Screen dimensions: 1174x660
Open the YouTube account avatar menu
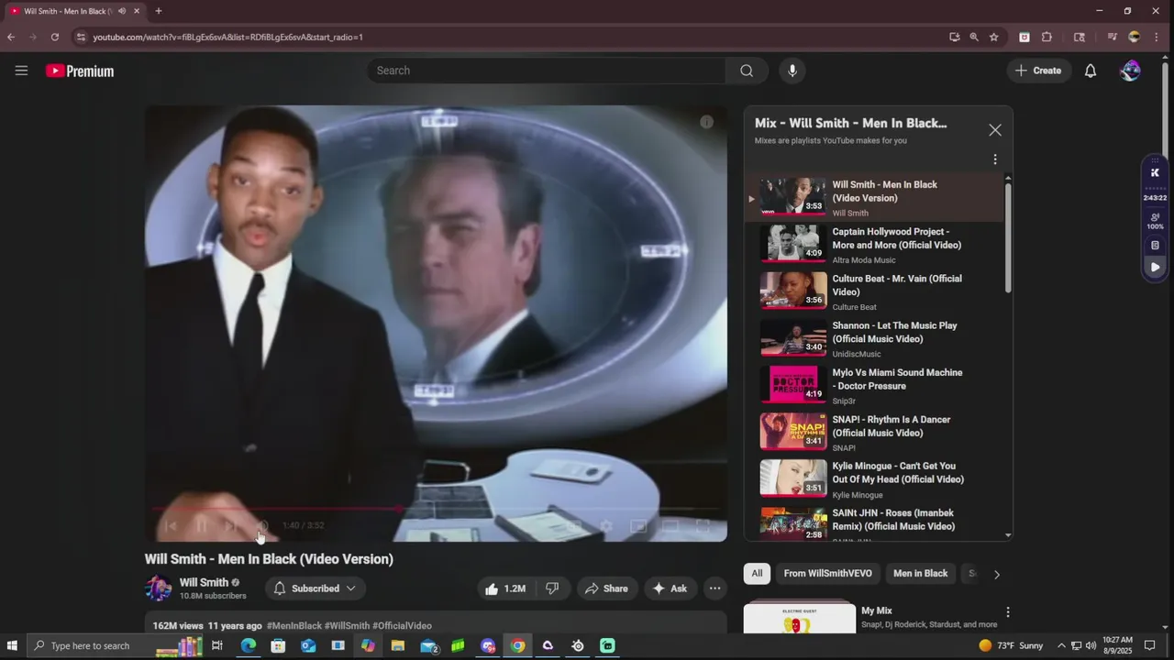(x=1130, y=71)
